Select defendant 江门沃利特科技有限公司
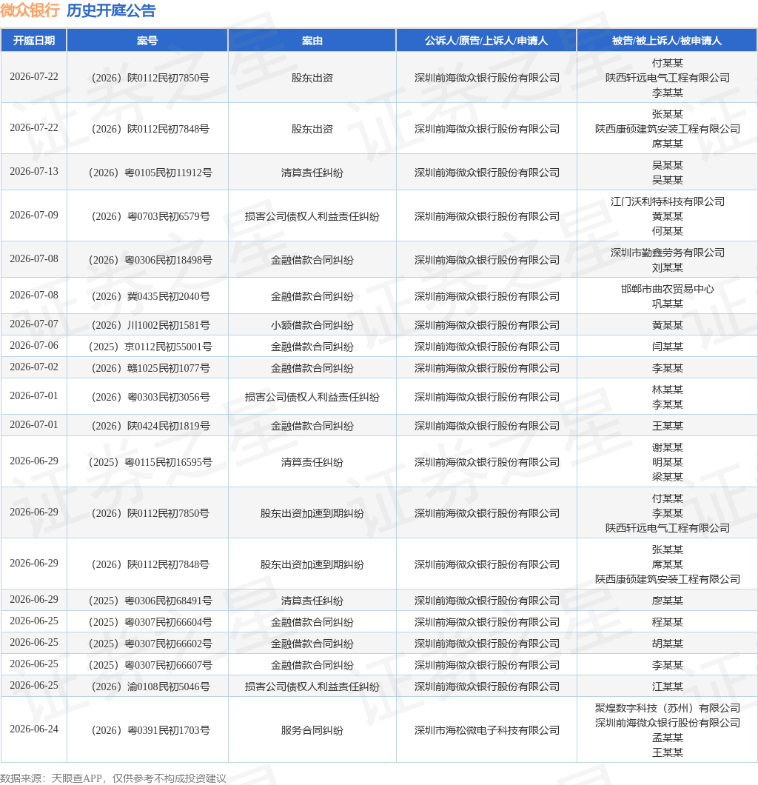The height and width of the screenshot is (785, 758). [x=668, y=201]
